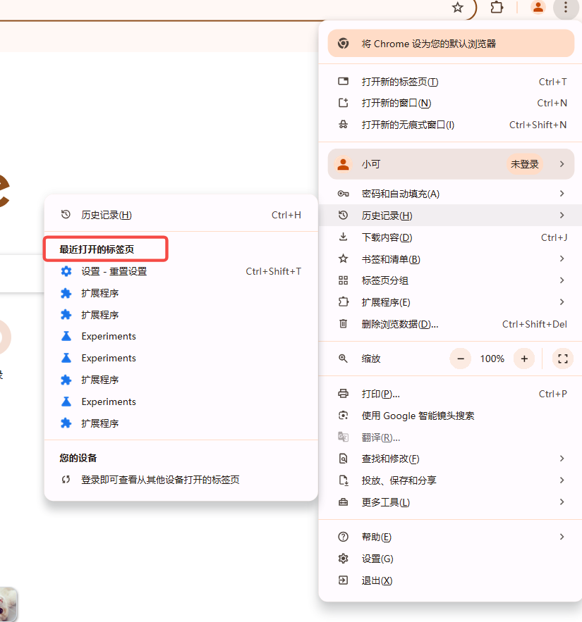Expand the 小可 profile row chevron

coord(562,164)
